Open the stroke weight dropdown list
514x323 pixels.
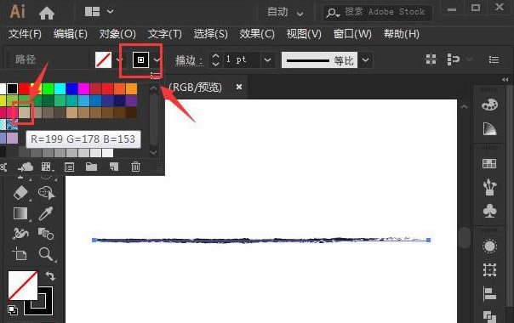click(x=267, y=60)
